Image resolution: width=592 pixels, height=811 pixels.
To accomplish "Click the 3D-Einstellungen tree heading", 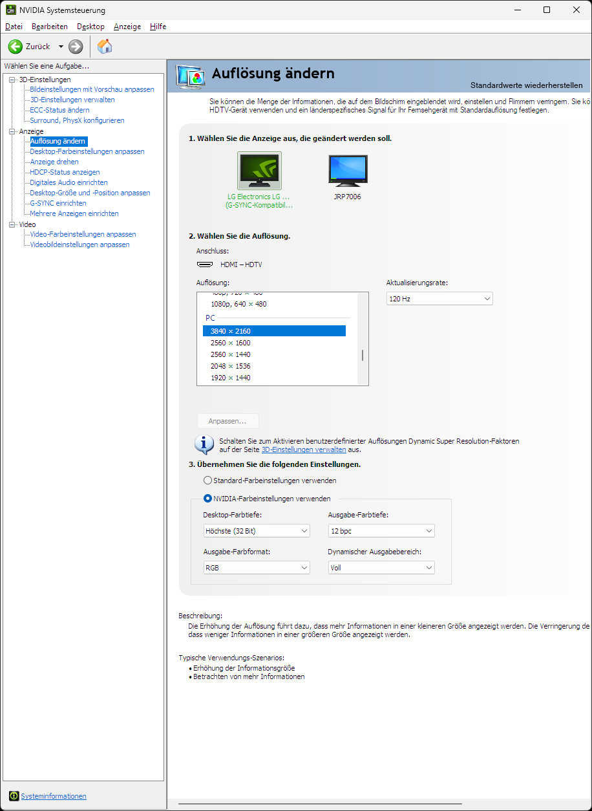I will pos(45,80).
